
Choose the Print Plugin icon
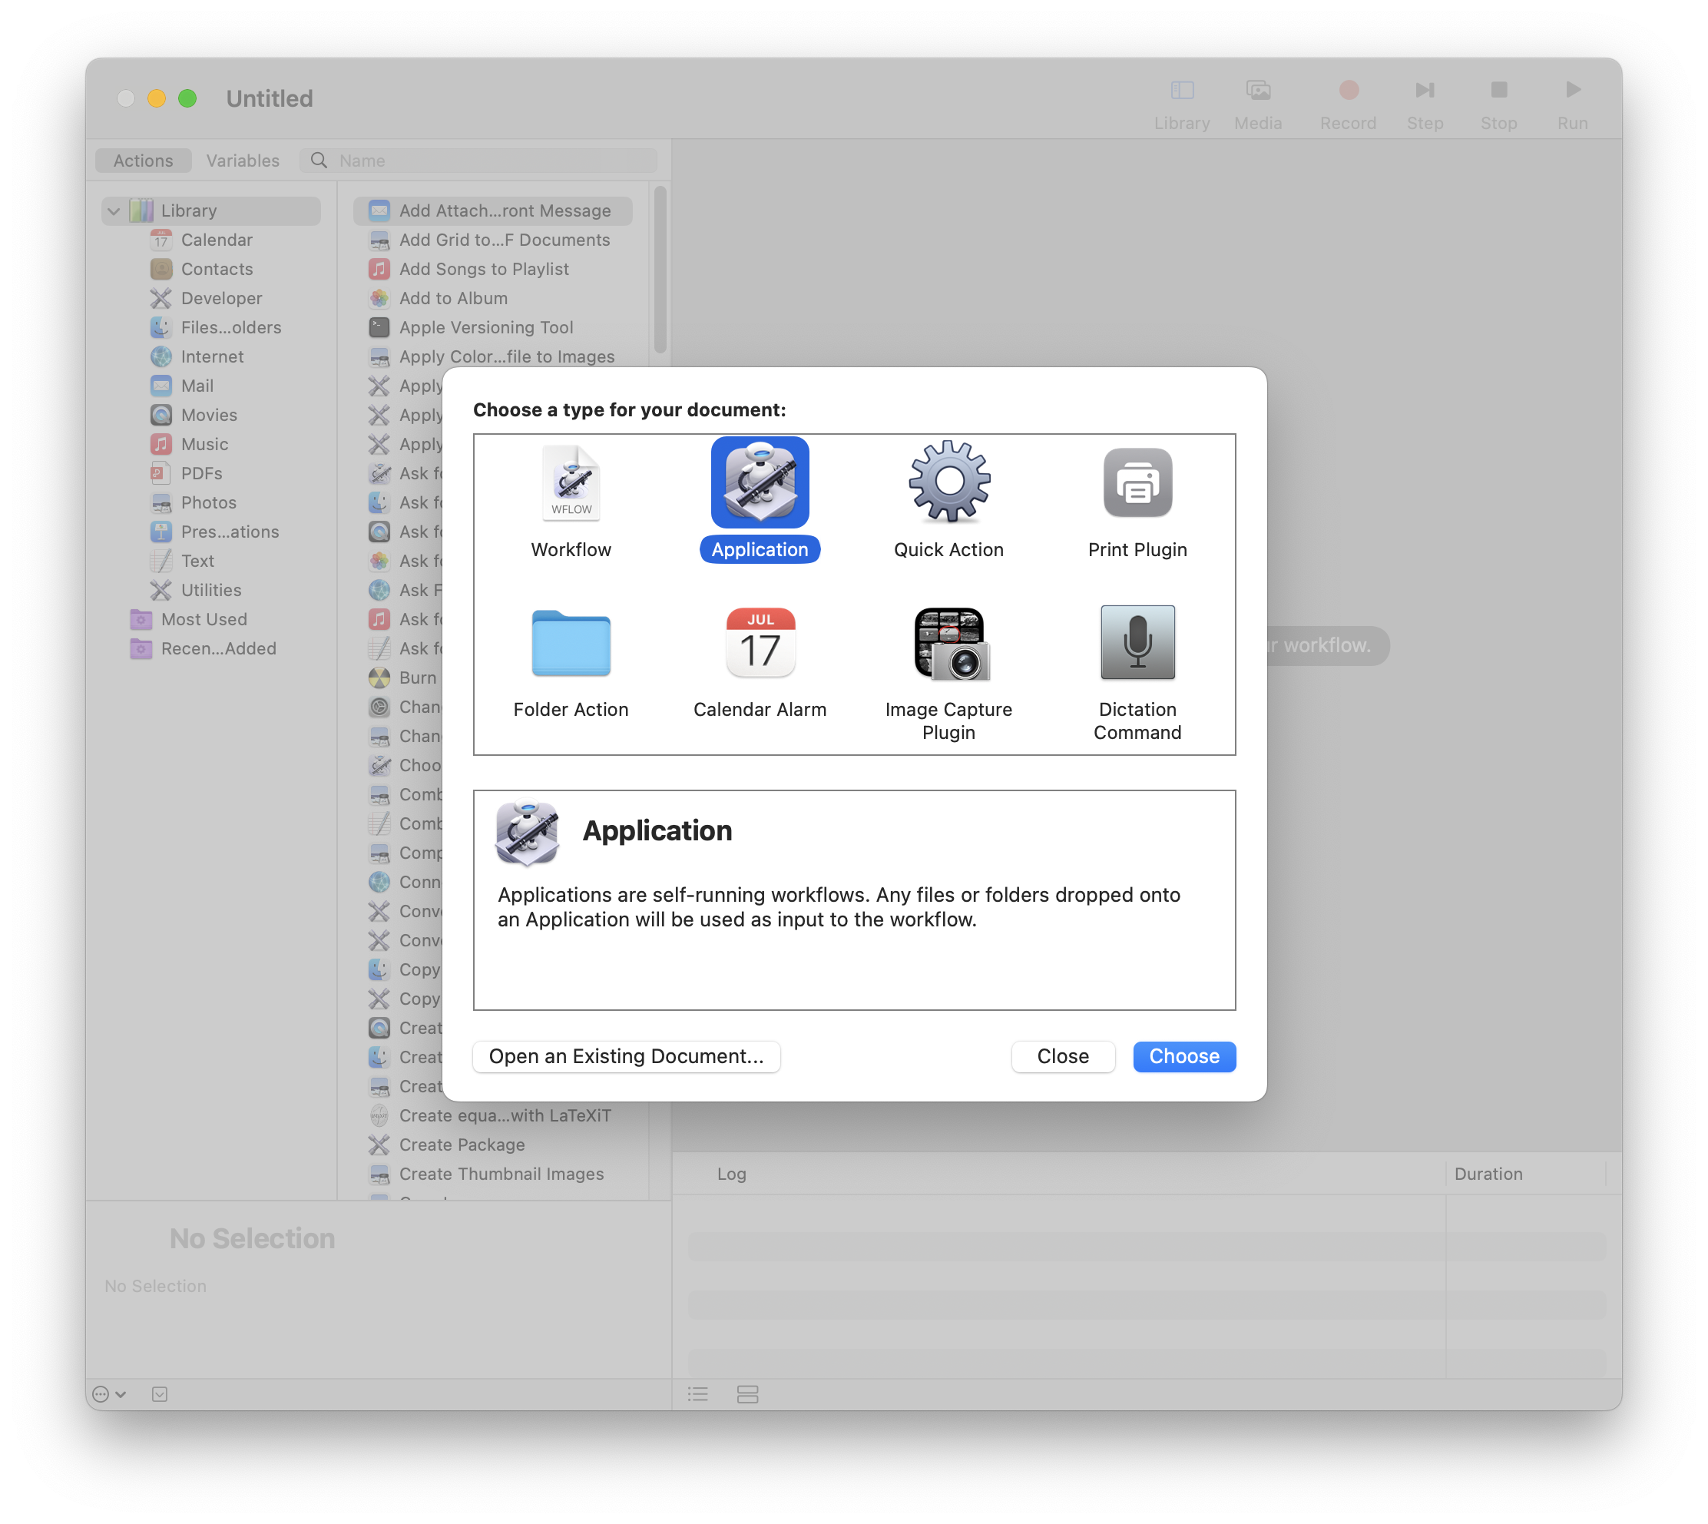(x=1137, y=482)
